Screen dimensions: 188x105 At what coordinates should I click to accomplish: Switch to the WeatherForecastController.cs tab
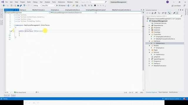click(121, 10)
